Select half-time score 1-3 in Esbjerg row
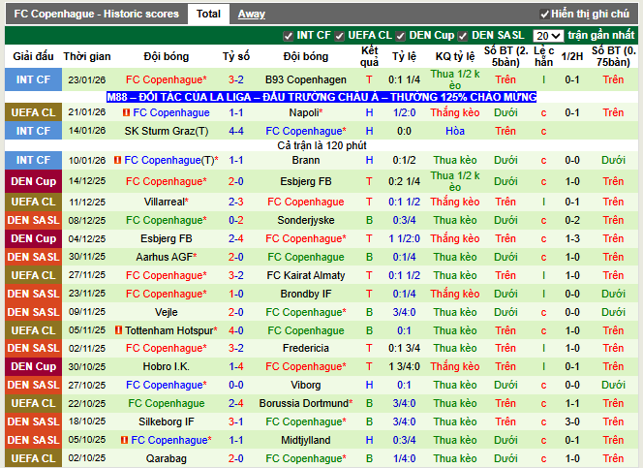 tap(571, 238)
